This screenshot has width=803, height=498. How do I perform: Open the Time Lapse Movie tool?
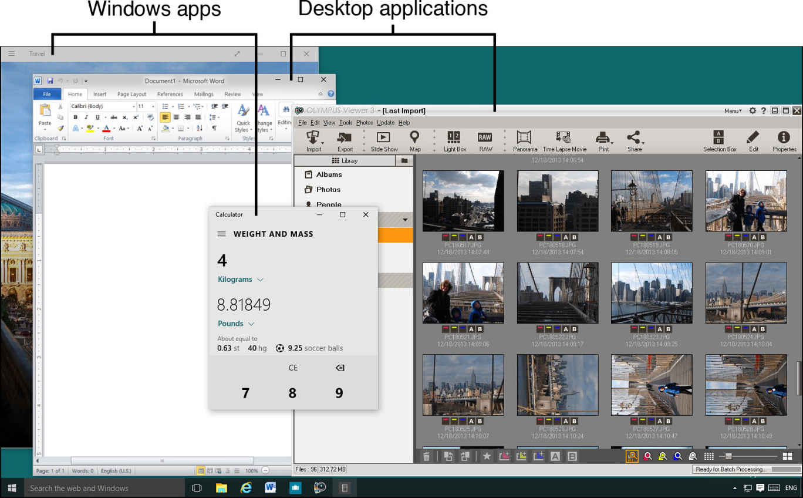click(564, 137)
